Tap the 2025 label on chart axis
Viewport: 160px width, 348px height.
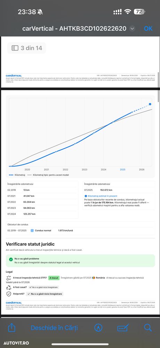[x=122, y=170]
